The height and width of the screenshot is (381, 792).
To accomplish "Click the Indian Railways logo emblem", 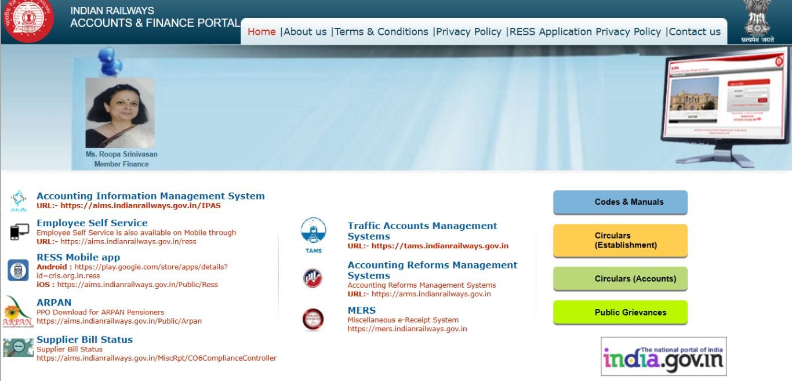I will pyautogui.click(x=28, y=21).
